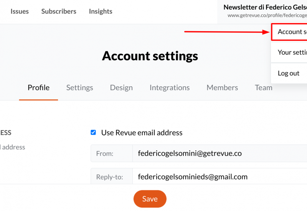Open the Design tab
307x211 pixels.
(x=121, y=88)
